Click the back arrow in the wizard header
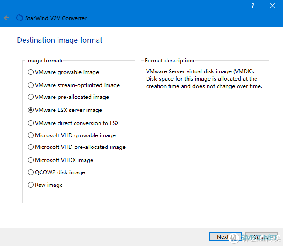Image resolution: width=283 pixels, height=246 pixels. tap(7, 18)
